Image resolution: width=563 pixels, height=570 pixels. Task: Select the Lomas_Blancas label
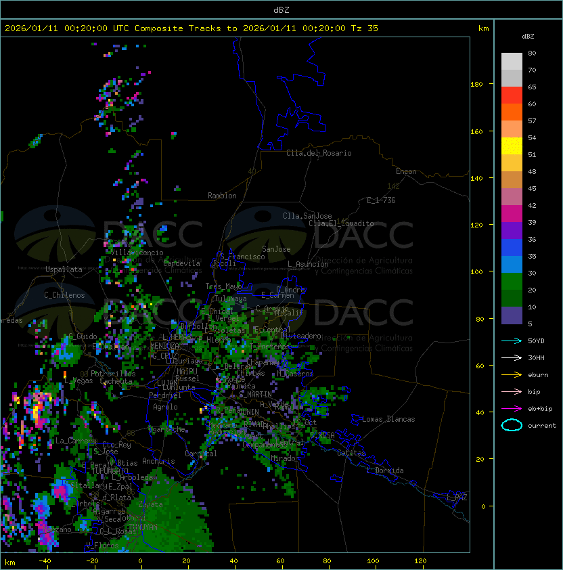pos(388,419)
